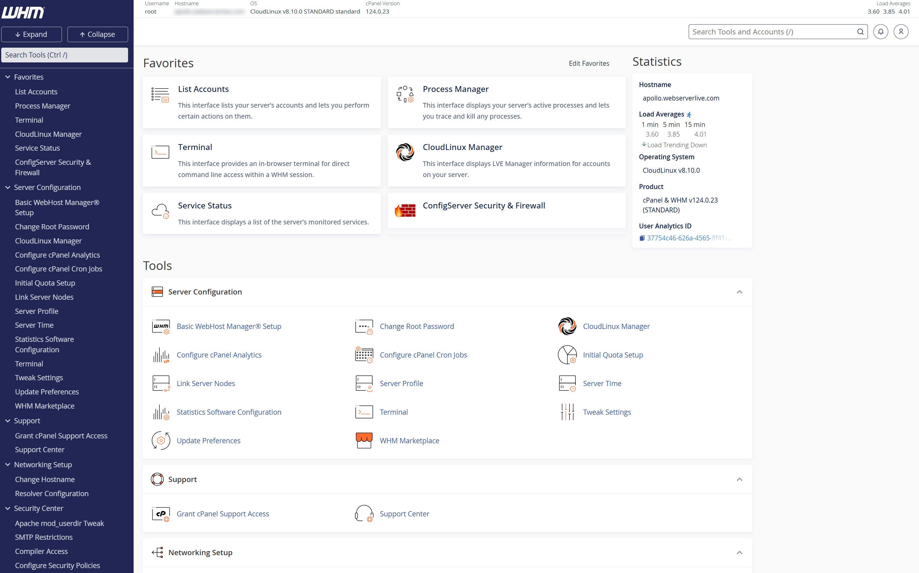The image size is (919, 573).
Task: Collapse the Support tools section chevron
Action: (x=739, y=479)
